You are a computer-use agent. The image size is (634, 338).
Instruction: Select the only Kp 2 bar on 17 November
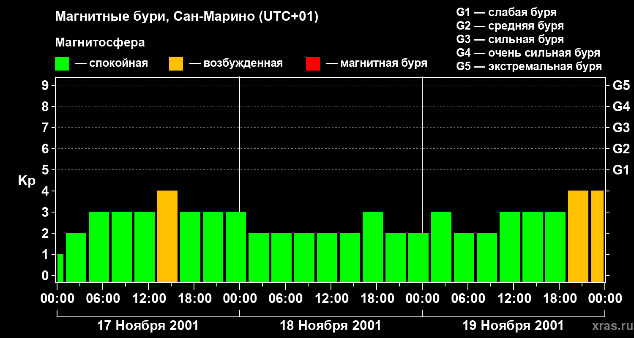pos(76,257)
